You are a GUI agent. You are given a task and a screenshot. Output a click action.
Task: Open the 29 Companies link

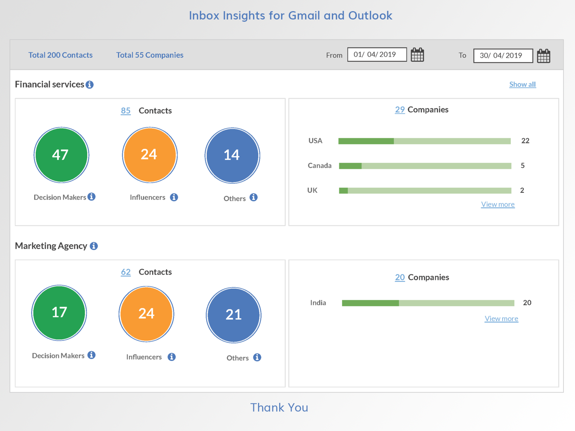(x=400, y=110)
